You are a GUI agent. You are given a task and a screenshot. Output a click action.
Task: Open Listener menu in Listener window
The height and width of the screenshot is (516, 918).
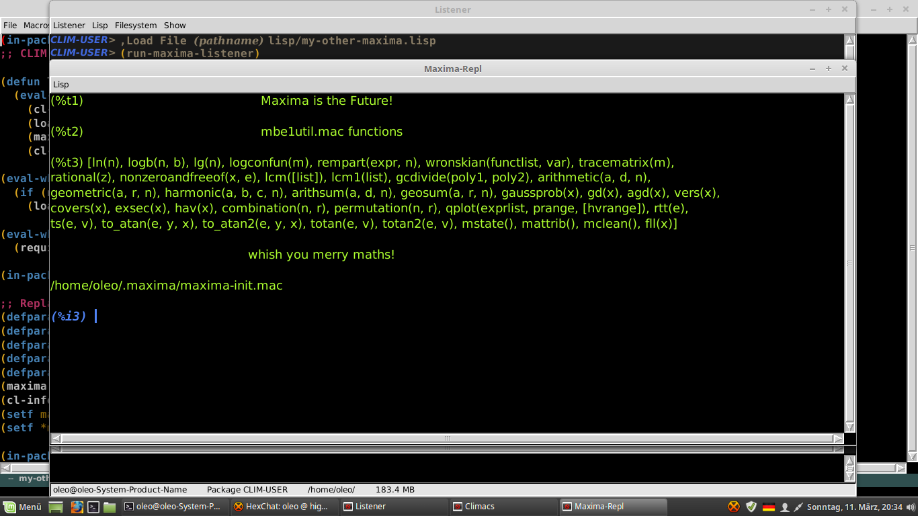point(69,26)
